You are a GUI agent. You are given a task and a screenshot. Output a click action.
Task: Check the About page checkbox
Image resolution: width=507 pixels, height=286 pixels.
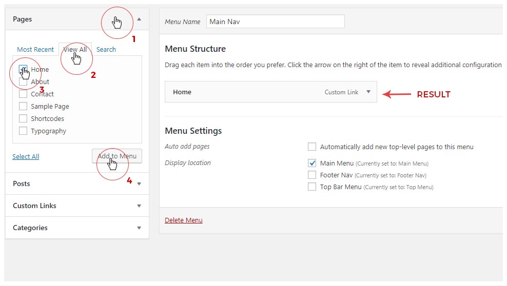click(x=23, y=81)
